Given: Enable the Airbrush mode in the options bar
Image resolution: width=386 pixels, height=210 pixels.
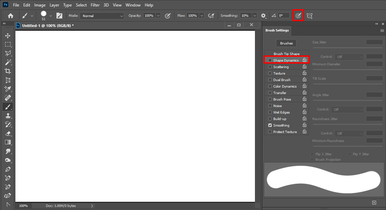Looking at the screenshot, I should (x=298, y=15).
